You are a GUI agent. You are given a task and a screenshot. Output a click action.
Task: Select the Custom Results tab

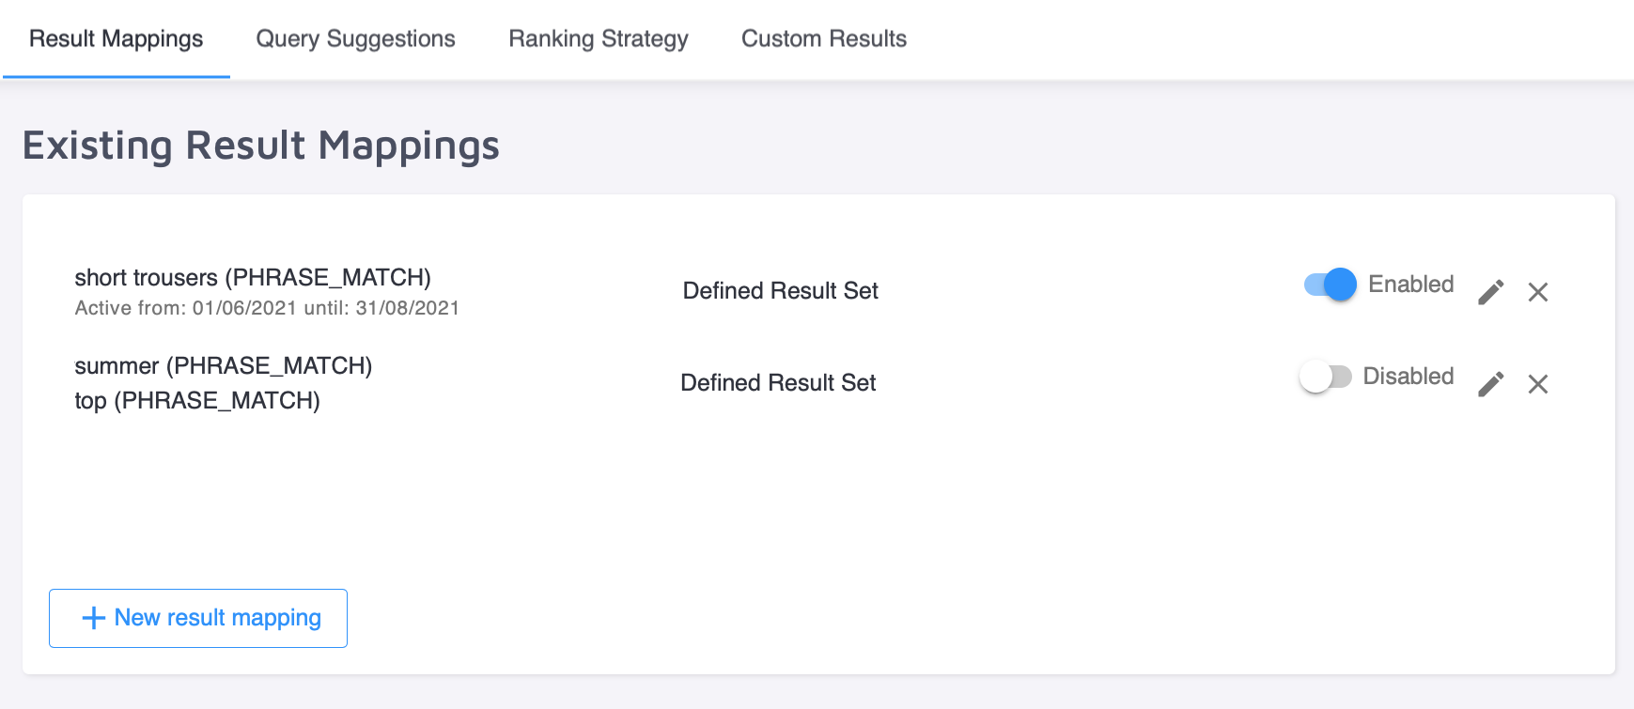point(823,39)
